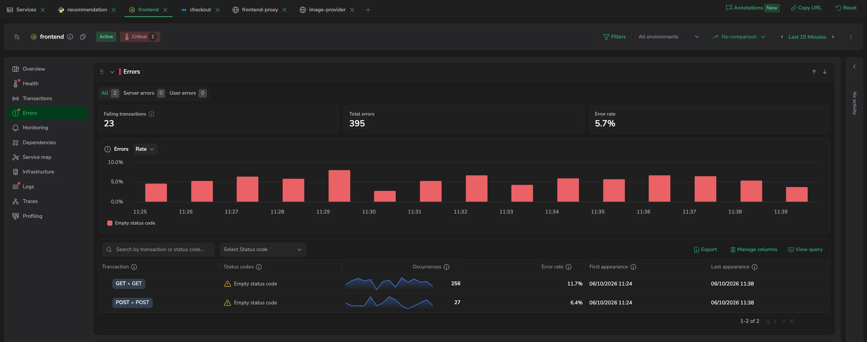Open Transactions in the sidebar

coord(48,98)
